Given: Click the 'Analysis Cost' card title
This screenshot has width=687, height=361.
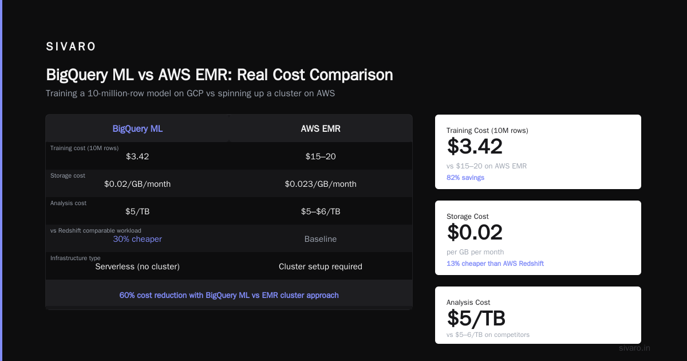Looking at the screenshot, I should click(468, 303).
